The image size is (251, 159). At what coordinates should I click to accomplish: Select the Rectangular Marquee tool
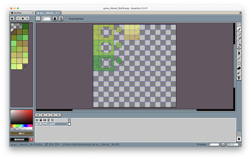pos(239,24)
